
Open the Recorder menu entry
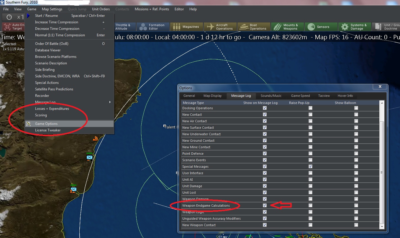coord(69,96)
